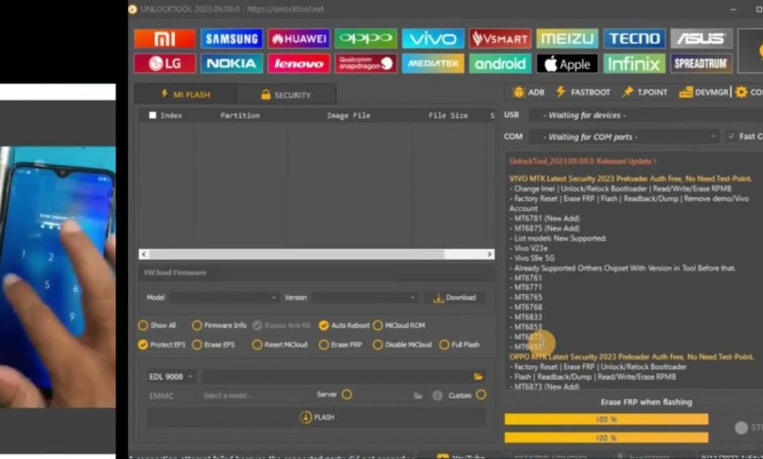This screenshot has width=763, height=459.
Task: Click the Download firmware button
Action: pos(455,297)
